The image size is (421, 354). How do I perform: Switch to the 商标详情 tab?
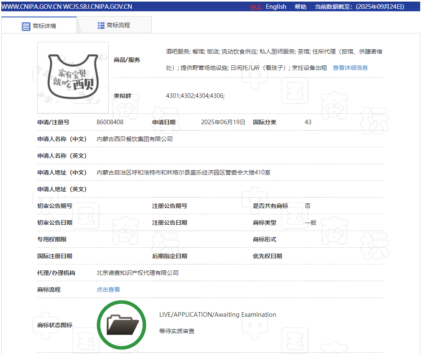point(39,26)
